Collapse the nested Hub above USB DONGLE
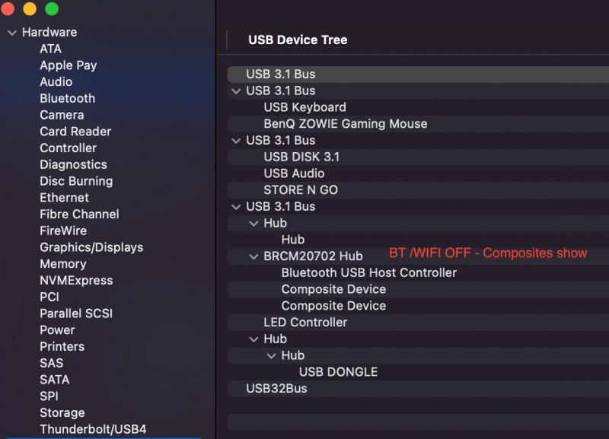The image size is (609, 439). point(272,355)
